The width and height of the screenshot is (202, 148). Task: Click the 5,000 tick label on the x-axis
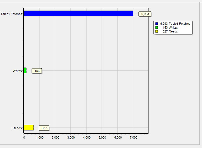[x=102, y=137]
